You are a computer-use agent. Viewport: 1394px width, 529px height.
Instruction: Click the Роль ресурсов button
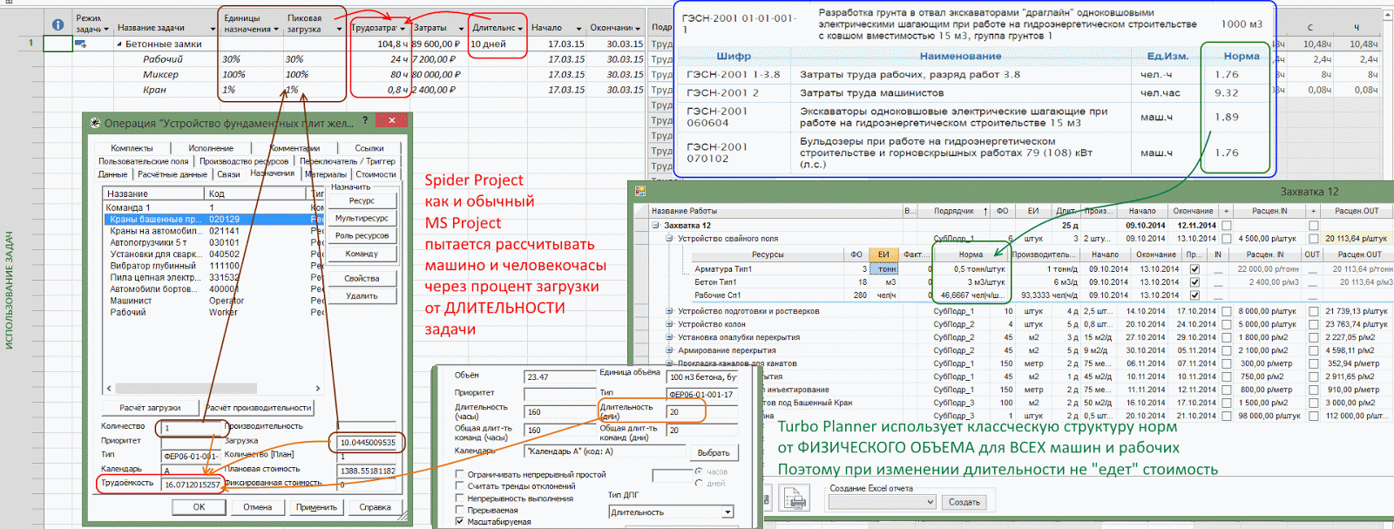(362, 235)
